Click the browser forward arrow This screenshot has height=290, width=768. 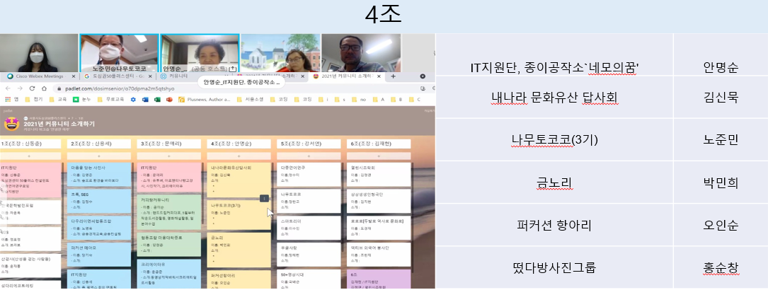[20, 88]
